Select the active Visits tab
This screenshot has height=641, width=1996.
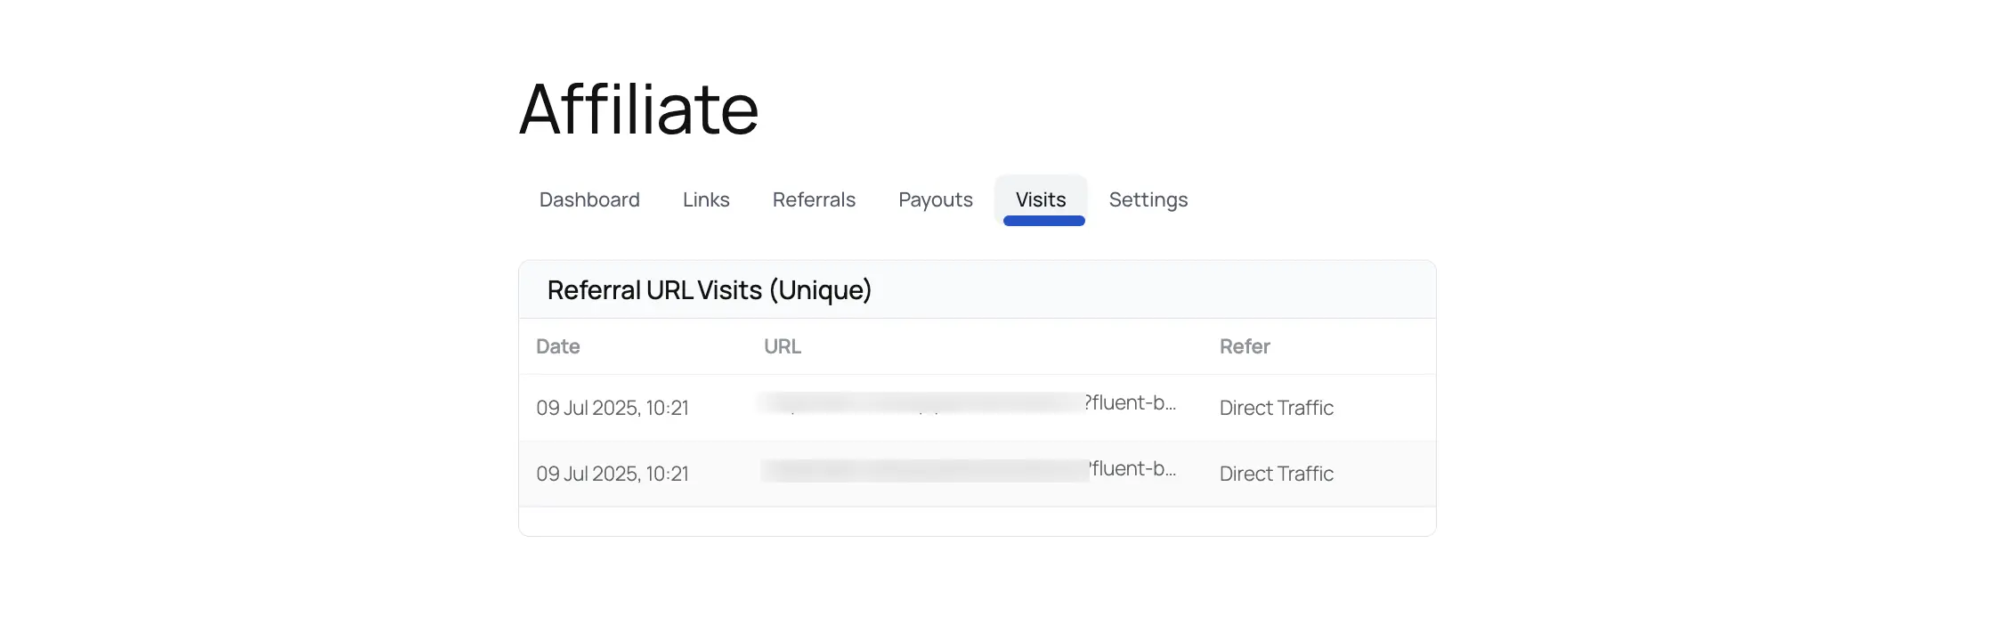point(1040,199)
